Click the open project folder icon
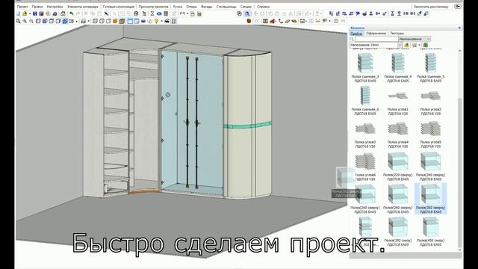The image size is (478, 269). pyautogui.click(x=25, y=13)
